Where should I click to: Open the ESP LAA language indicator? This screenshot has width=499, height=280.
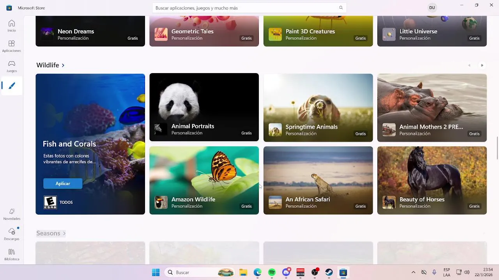tap(447, 272)
